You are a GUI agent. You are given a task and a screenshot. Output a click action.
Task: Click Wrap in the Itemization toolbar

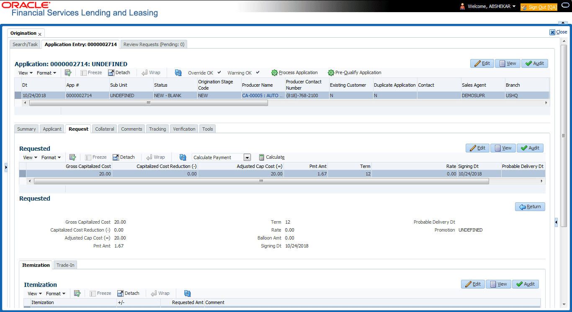pos(160,294)
